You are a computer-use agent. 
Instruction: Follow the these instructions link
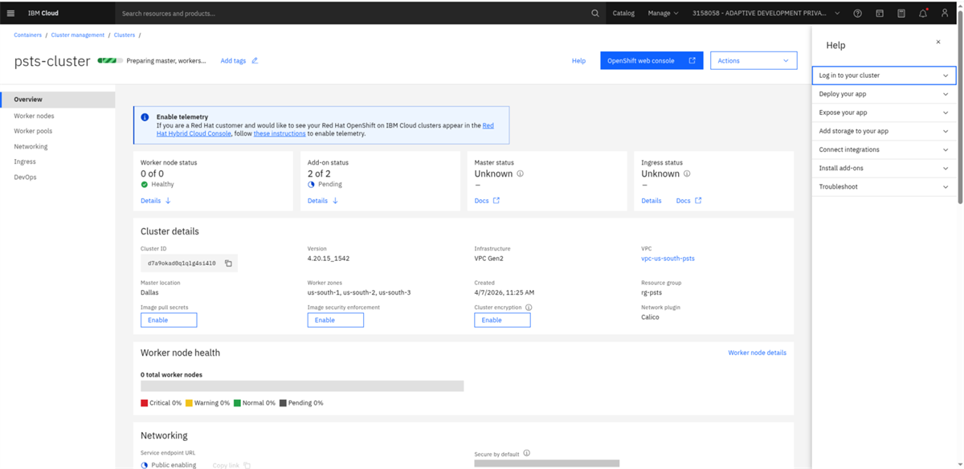click(x=280, y=133)
